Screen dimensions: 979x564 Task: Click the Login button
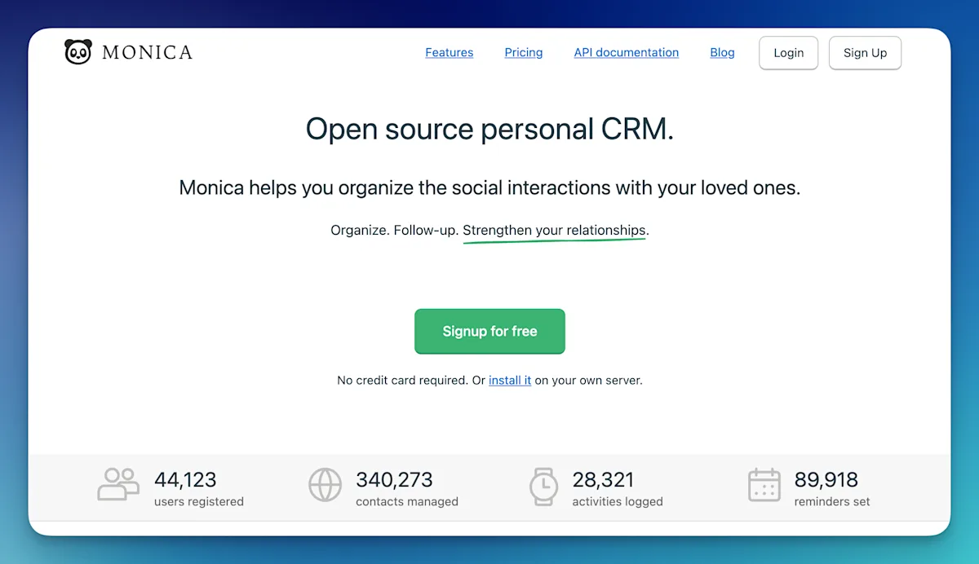coord(789,53)
